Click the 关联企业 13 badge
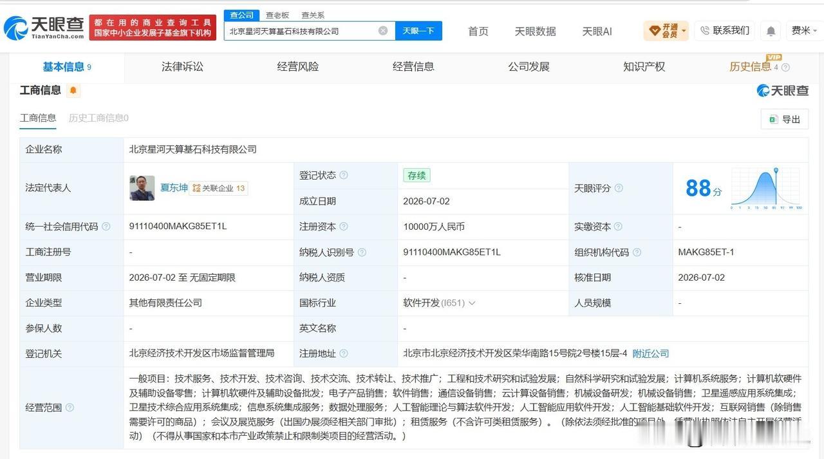The image size is (824, 459). pyautogui.click(x=219, y=188)
